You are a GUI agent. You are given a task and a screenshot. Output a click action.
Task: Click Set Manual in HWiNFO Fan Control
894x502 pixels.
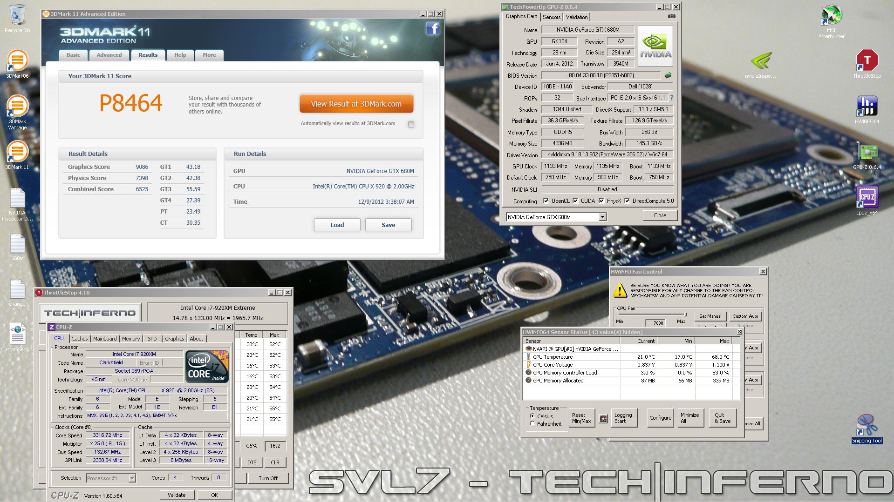[x=710, y=316]
